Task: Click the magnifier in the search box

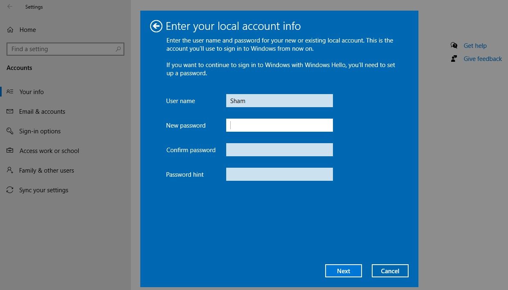Action: 118,49
